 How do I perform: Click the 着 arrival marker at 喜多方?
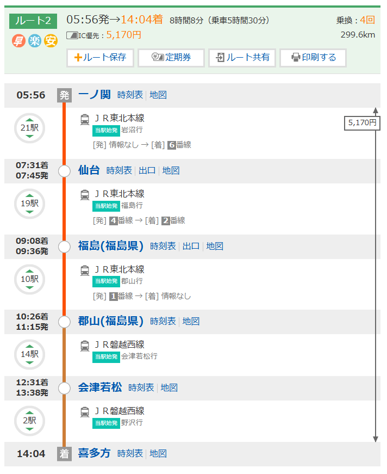[64, 453]
